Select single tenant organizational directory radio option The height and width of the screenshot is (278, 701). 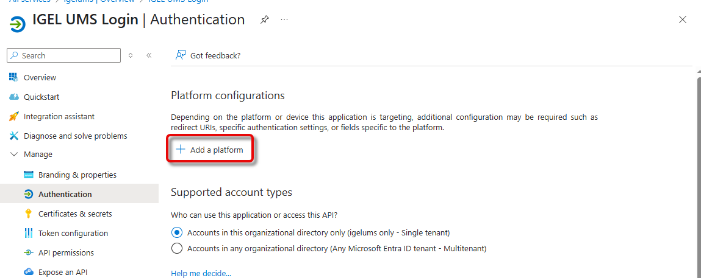click(177, 232)
